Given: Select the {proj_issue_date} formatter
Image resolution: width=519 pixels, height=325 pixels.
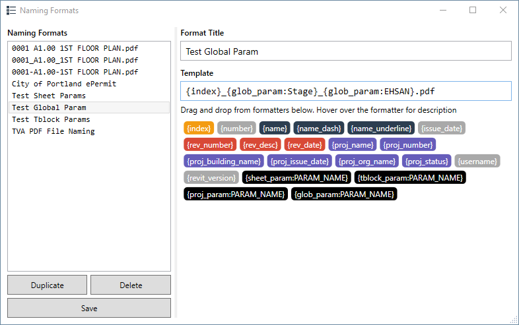Looking at the screenshot, I should [300, 162].
